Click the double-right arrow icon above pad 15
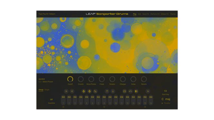Image resolution: width=214 pixels, height=120 pixels. pyautogui.click(x=148, y=91)
